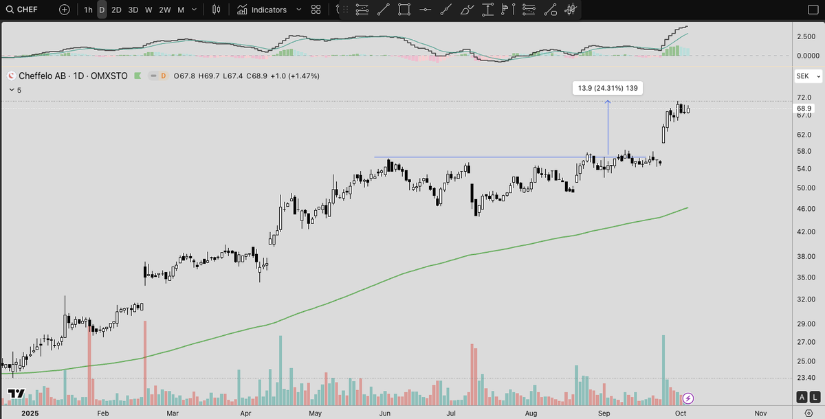Click the 13.9 (24.31%) measurement label
This screenshot has height=419, width=825.
607,88
